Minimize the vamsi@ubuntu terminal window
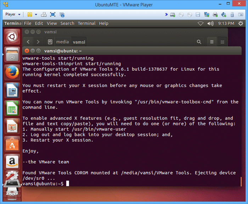This screenshot has height=204, width=248. [x=33, y=51]
